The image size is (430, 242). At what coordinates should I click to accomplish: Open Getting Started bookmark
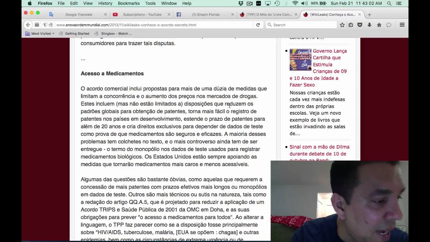74,34
